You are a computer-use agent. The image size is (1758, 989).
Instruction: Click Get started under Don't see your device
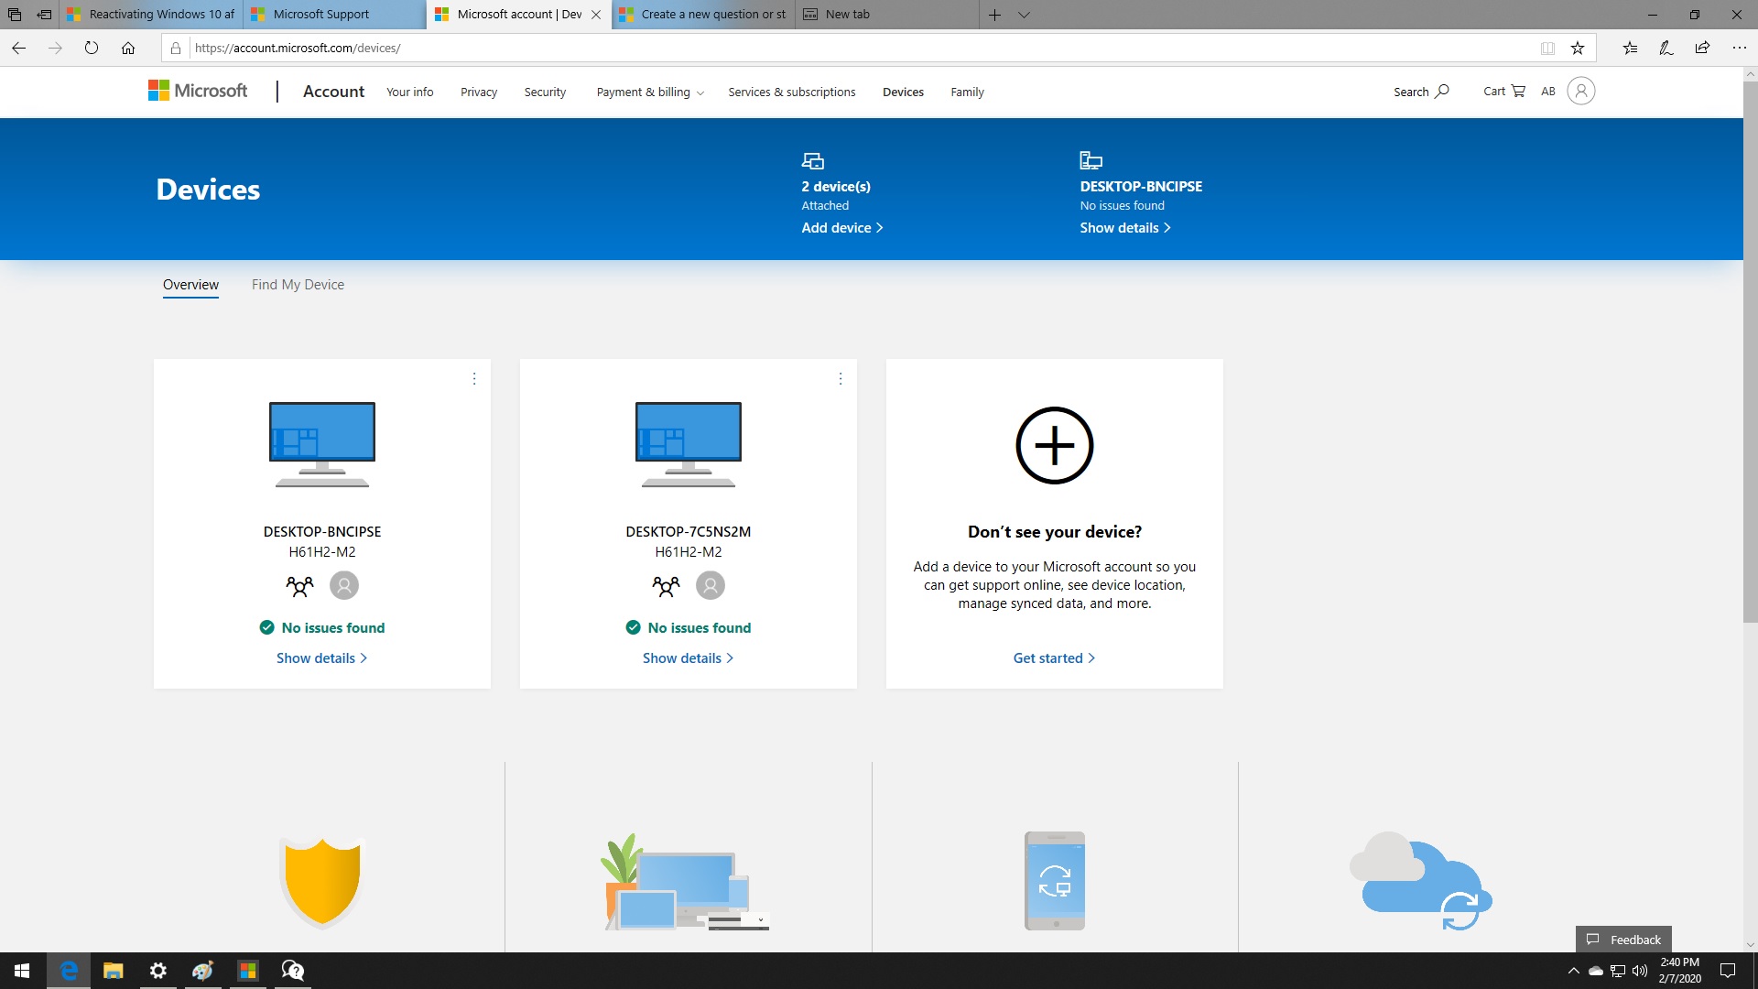[x=1053, y=658]
